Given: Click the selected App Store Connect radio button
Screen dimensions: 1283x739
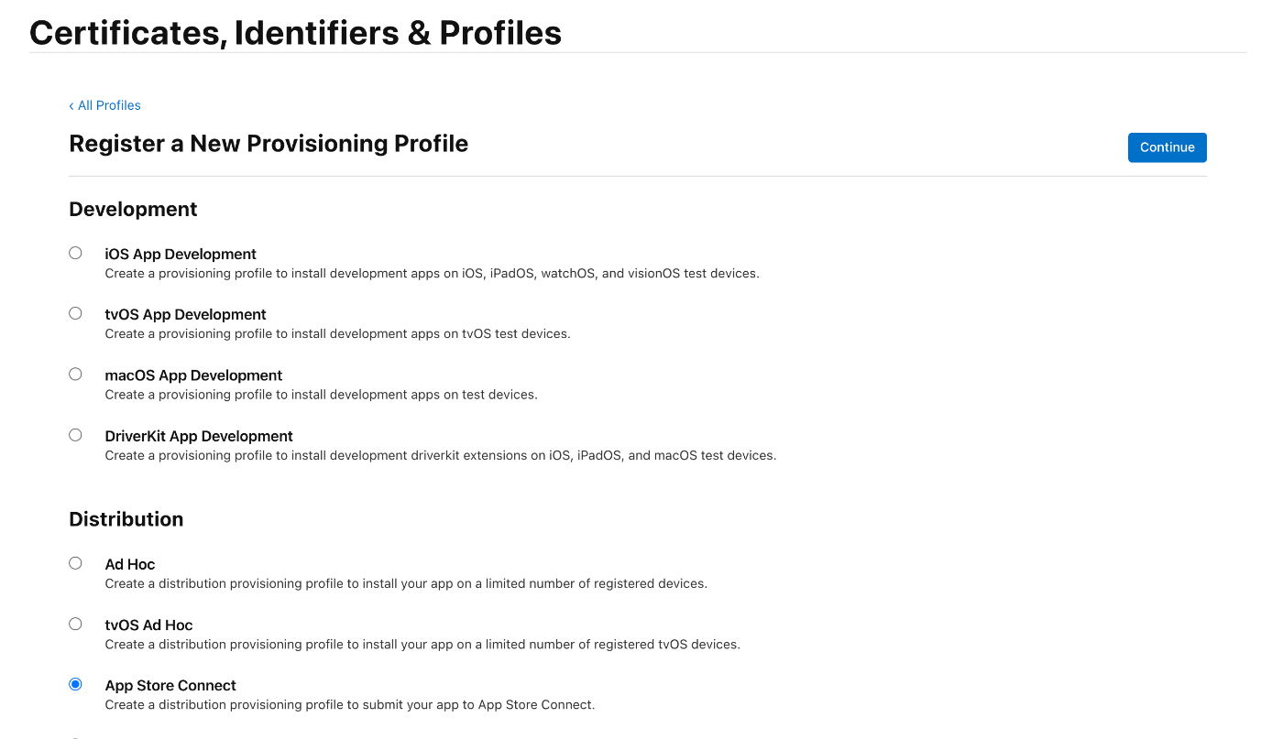Looking at the screenshot, I should click(x=75, y=684).
